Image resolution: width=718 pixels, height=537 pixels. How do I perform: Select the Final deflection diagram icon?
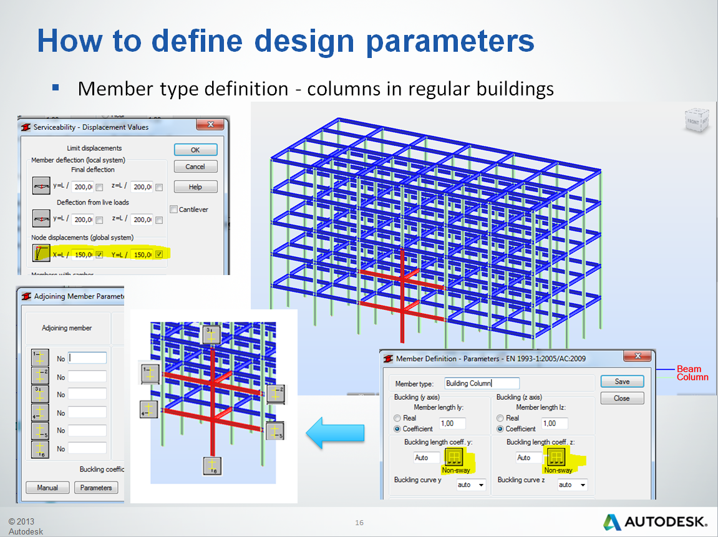point(41,186)
